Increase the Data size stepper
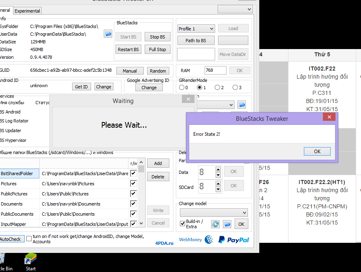 point(218,169)
